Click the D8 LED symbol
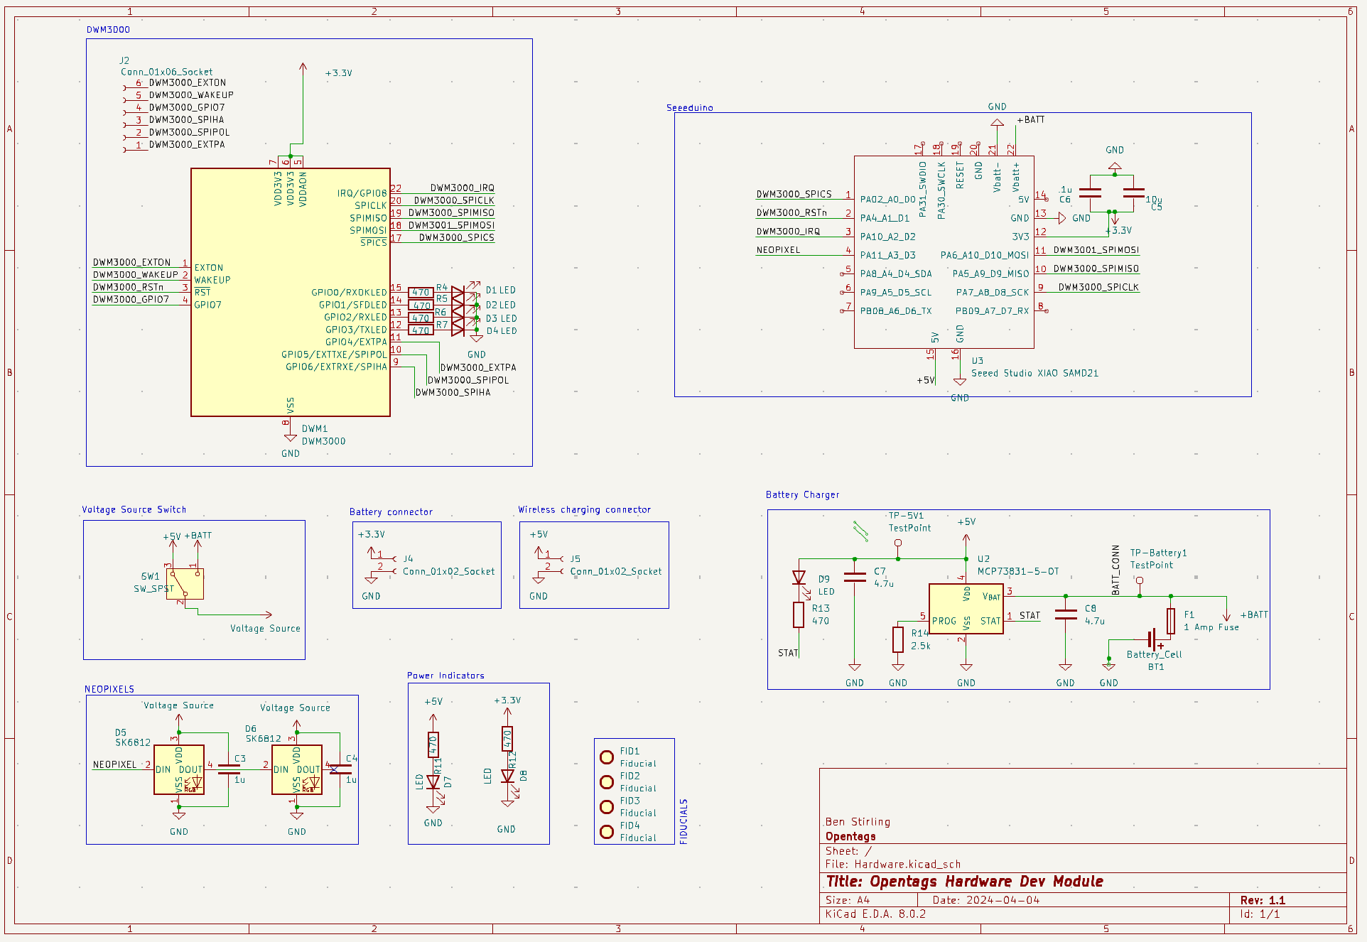This screenshot has width=1367, height=942. [507, 776]
